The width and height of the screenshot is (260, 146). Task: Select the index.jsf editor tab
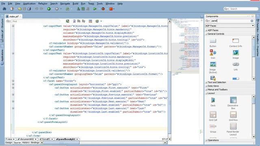pyautogui.click(x=13, y=16)
